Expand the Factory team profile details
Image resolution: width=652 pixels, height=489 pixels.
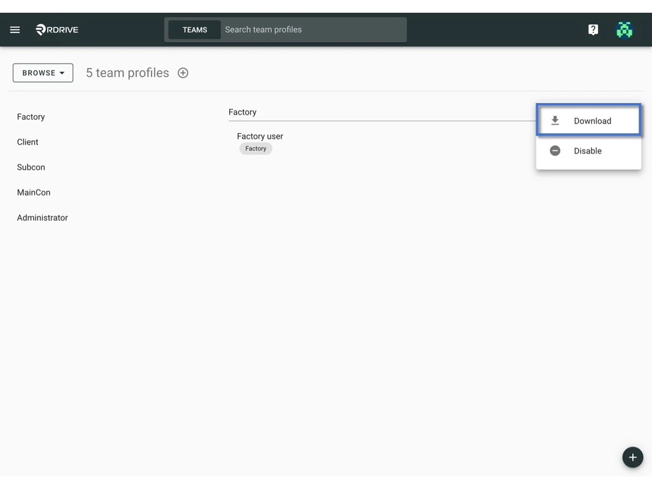(243, 111)
